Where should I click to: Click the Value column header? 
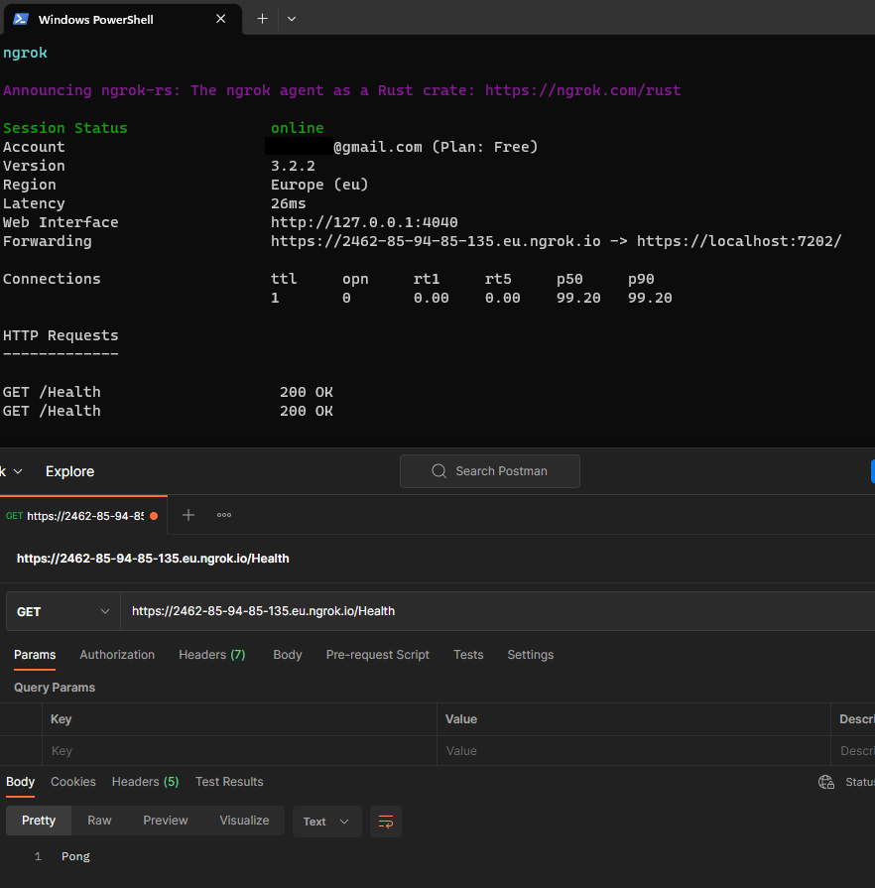[x=461, y=719]
